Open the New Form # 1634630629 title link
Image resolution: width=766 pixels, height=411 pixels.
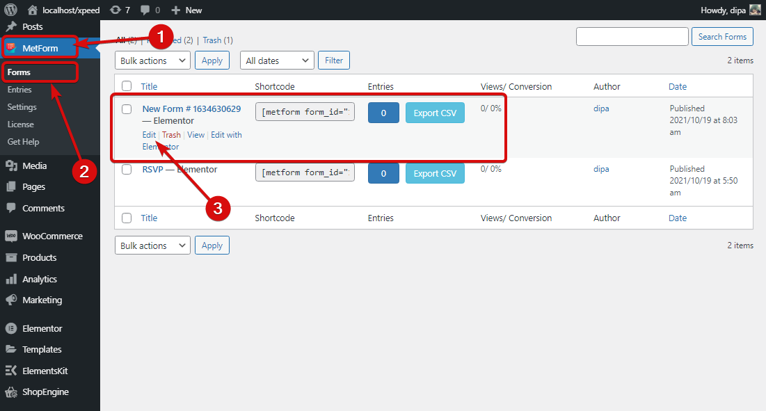191,109
